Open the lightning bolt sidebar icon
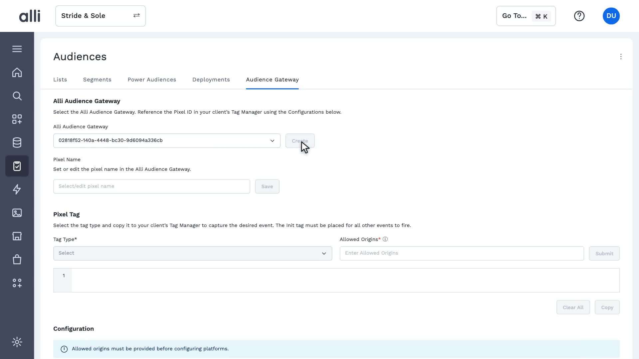 click(17, 189)
